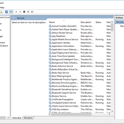Open the Help menu

click(2, 8)
